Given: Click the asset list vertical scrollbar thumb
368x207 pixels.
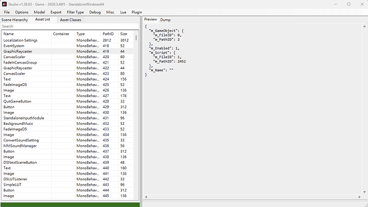Looking at the screenshot, I should click(x=136, y=37).
